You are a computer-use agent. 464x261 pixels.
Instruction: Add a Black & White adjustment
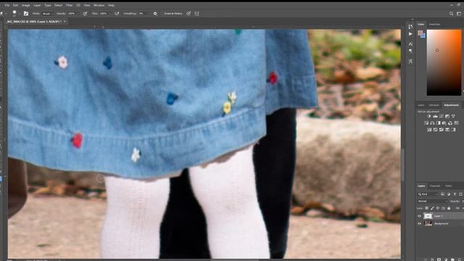(x=438, y=123)
